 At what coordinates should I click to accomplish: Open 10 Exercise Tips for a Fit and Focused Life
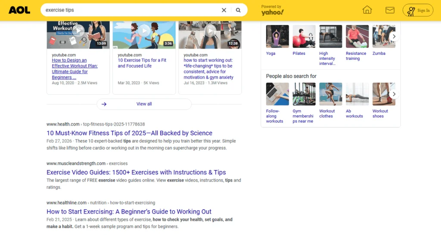(x=142, y=63)
